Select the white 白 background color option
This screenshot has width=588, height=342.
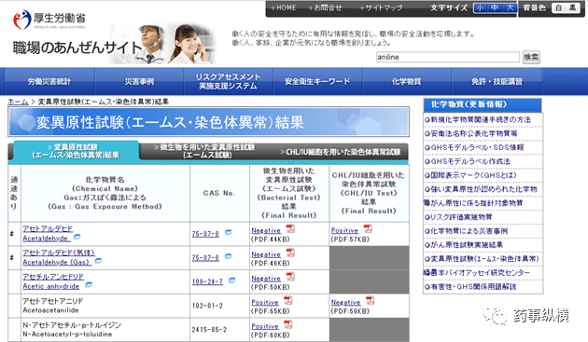tap(558, 7)
